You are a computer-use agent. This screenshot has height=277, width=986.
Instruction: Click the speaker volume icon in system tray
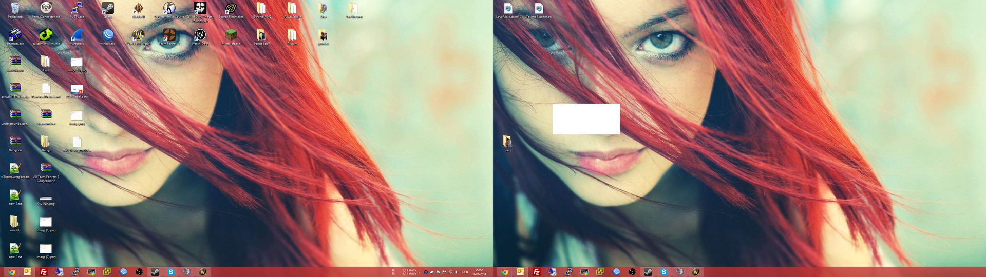click(x=457, y=272)
